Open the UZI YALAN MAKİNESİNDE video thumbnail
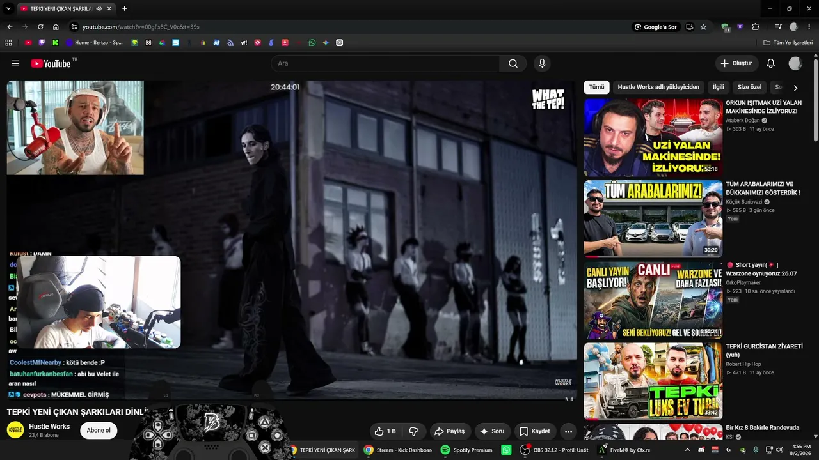Image resolution: width=819 pixels, height=460 pixels. [x=653, y=137]
